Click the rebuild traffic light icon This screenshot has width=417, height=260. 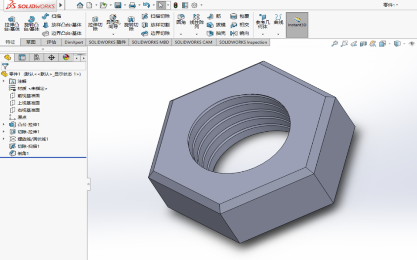click(x=175, y=5)
